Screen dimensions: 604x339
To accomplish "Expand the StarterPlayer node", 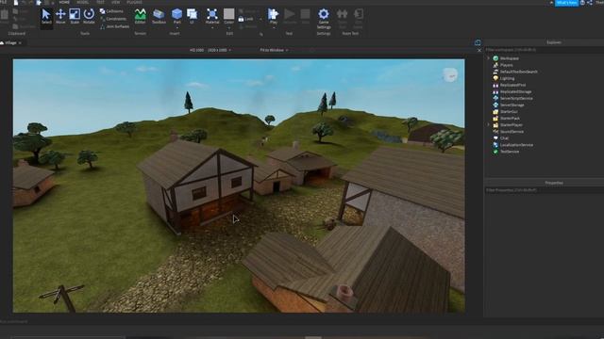I will pyautogui.click(x=489, y=125).
